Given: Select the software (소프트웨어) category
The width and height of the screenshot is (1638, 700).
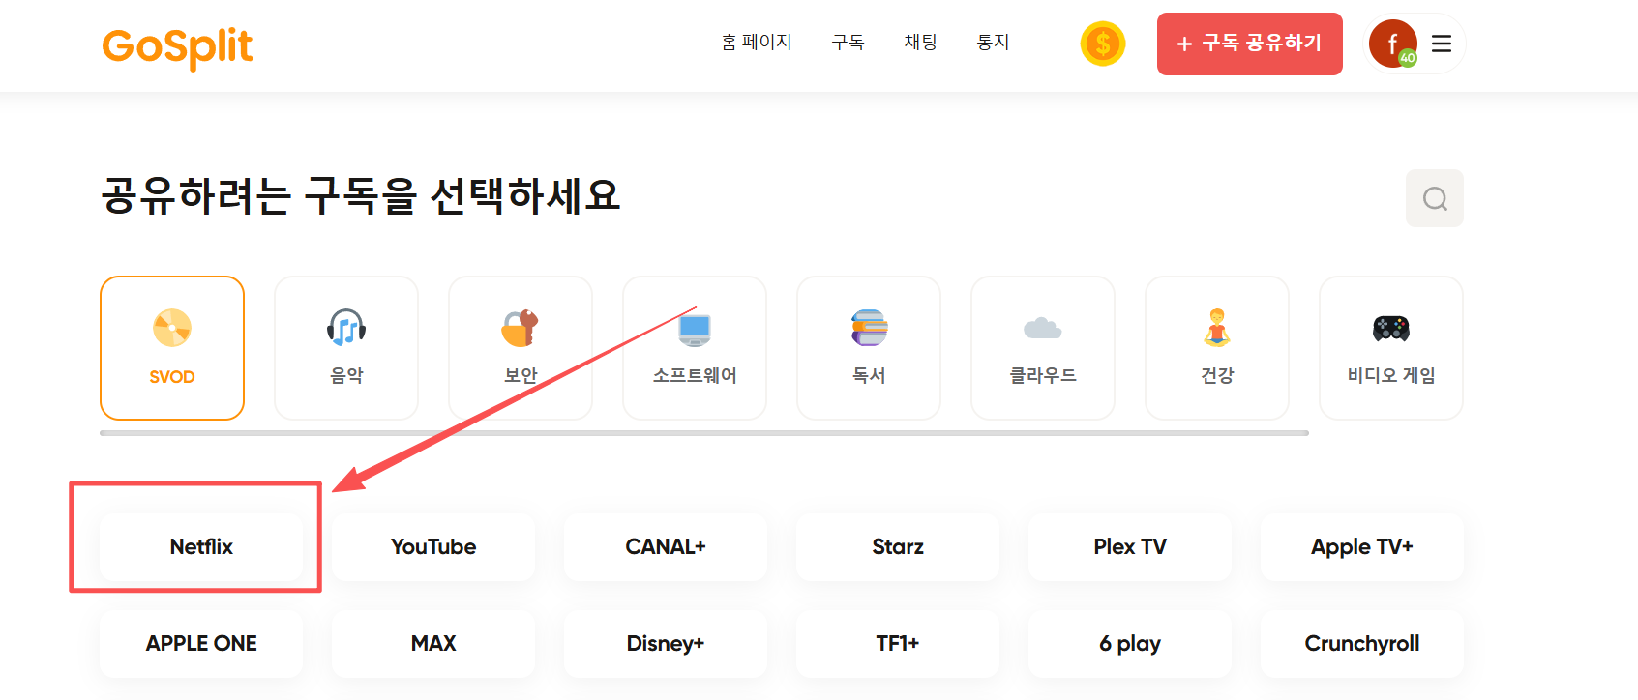Looking at the screenshot, I should coord(695,348).
